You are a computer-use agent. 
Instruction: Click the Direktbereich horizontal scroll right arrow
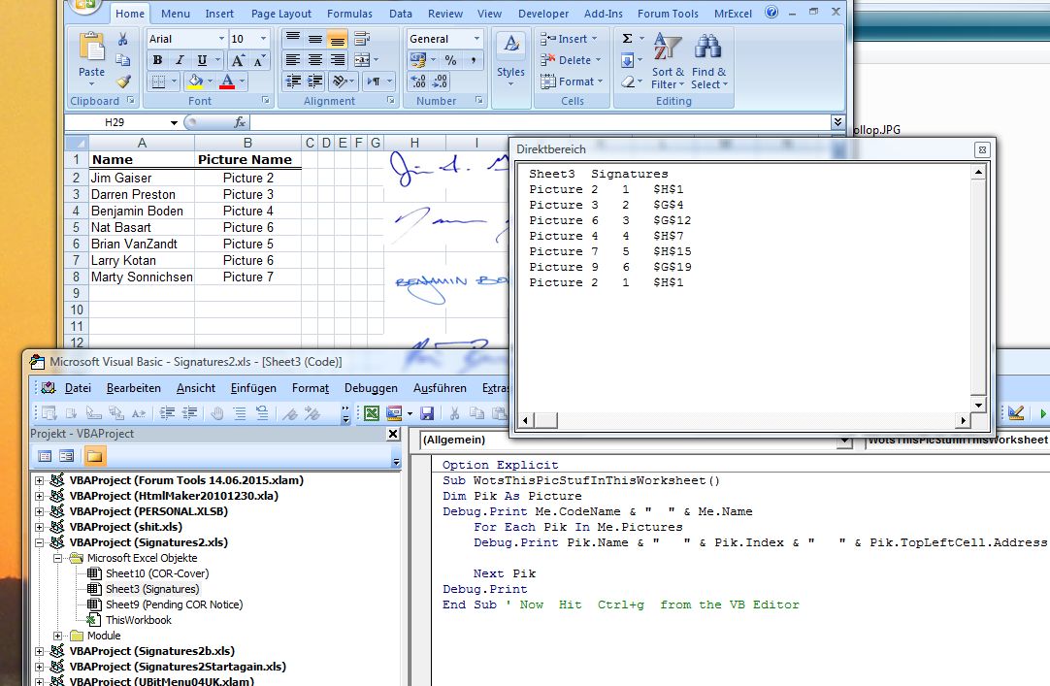963,421
